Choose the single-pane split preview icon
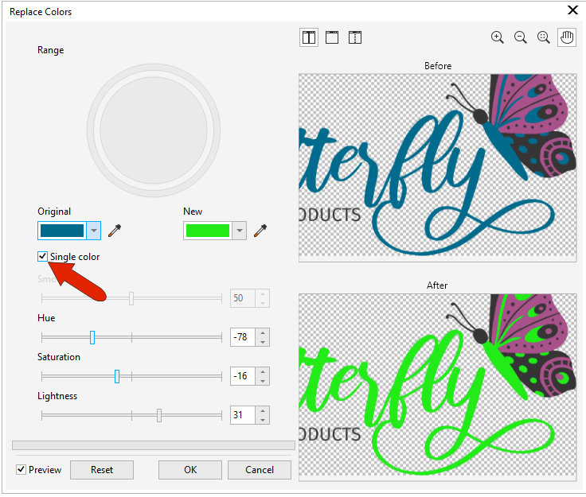Screen dimensions: 586x497 354,37
